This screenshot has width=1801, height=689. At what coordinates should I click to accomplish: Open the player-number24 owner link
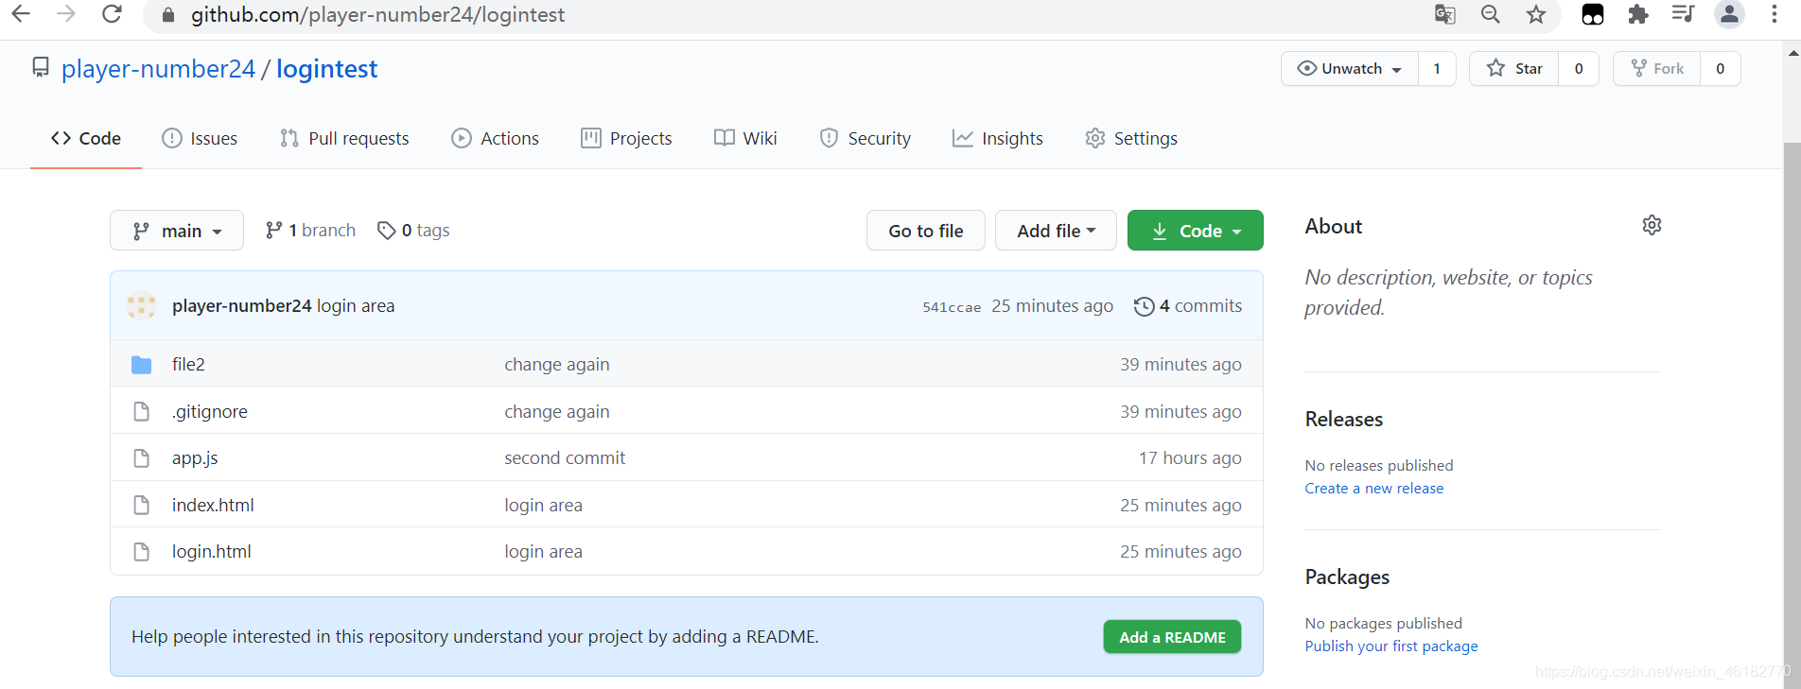[158, 69]
